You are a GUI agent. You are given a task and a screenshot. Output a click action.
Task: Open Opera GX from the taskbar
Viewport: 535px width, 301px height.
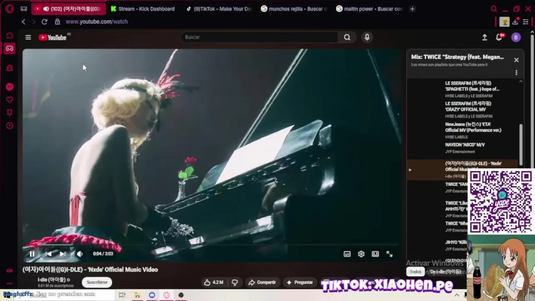pos(166,295)
